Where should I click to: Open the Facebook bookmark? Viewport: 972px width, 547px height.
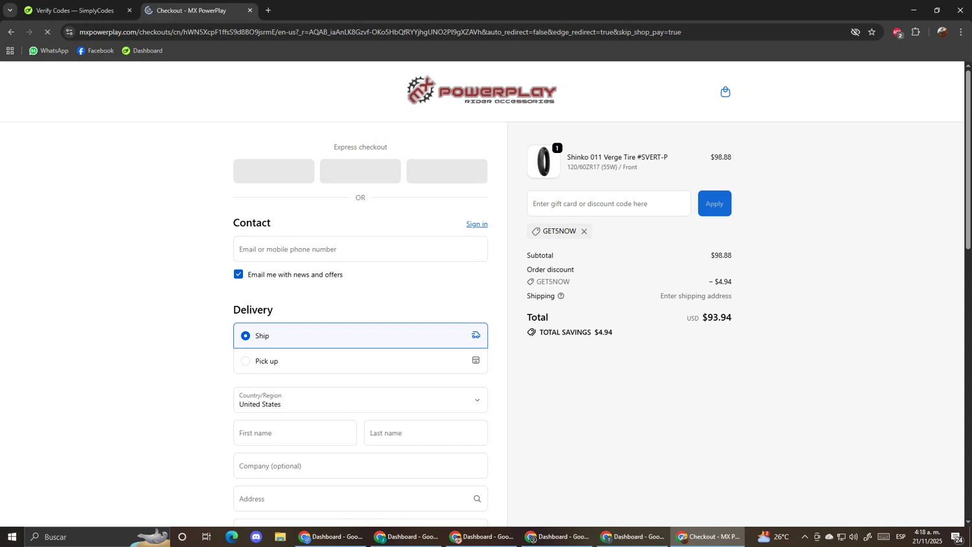tap(95, 51)
